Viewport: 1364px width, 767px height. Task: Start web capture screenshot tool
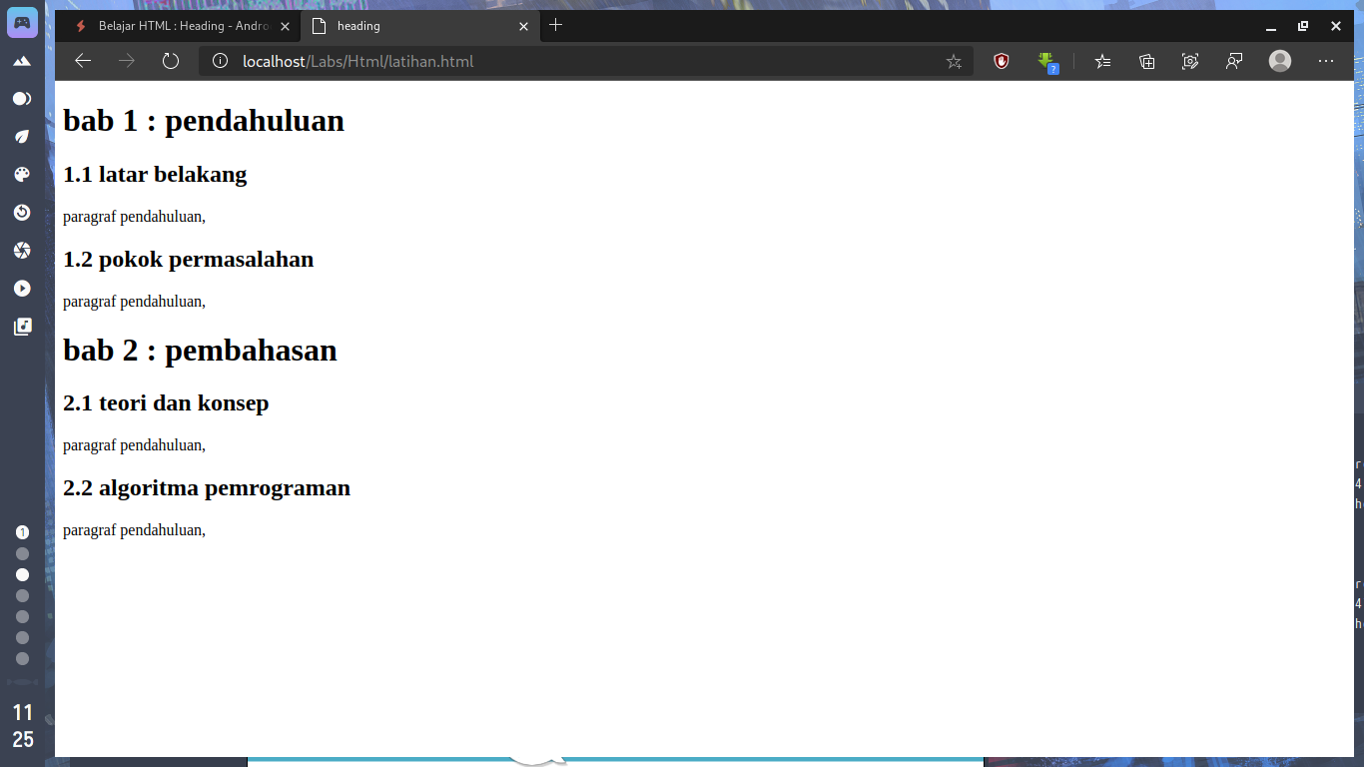tap(1190, 62)
